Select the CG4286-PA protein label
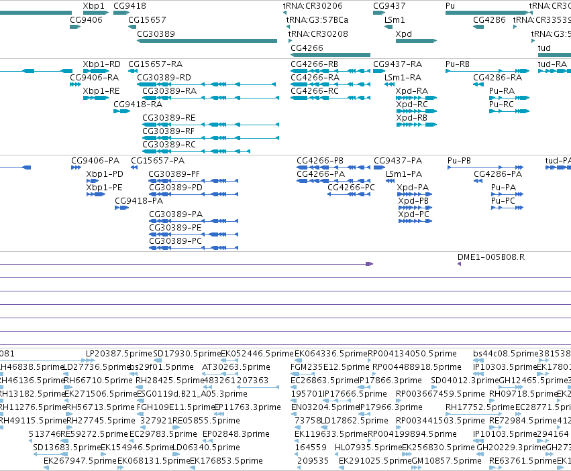 point(498,174)
